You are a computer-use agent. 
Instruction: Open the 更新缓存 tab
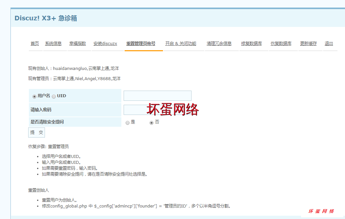(x=309, y=44)
